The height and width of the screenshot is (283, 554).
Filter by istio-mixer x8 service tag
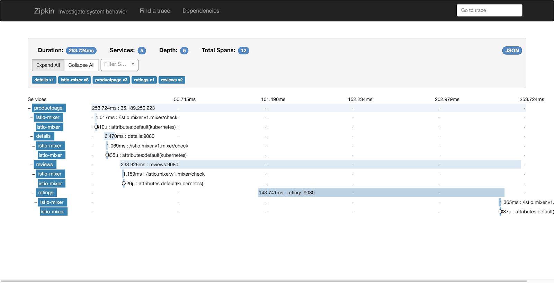pyautogui.click(x=74, y=80)
